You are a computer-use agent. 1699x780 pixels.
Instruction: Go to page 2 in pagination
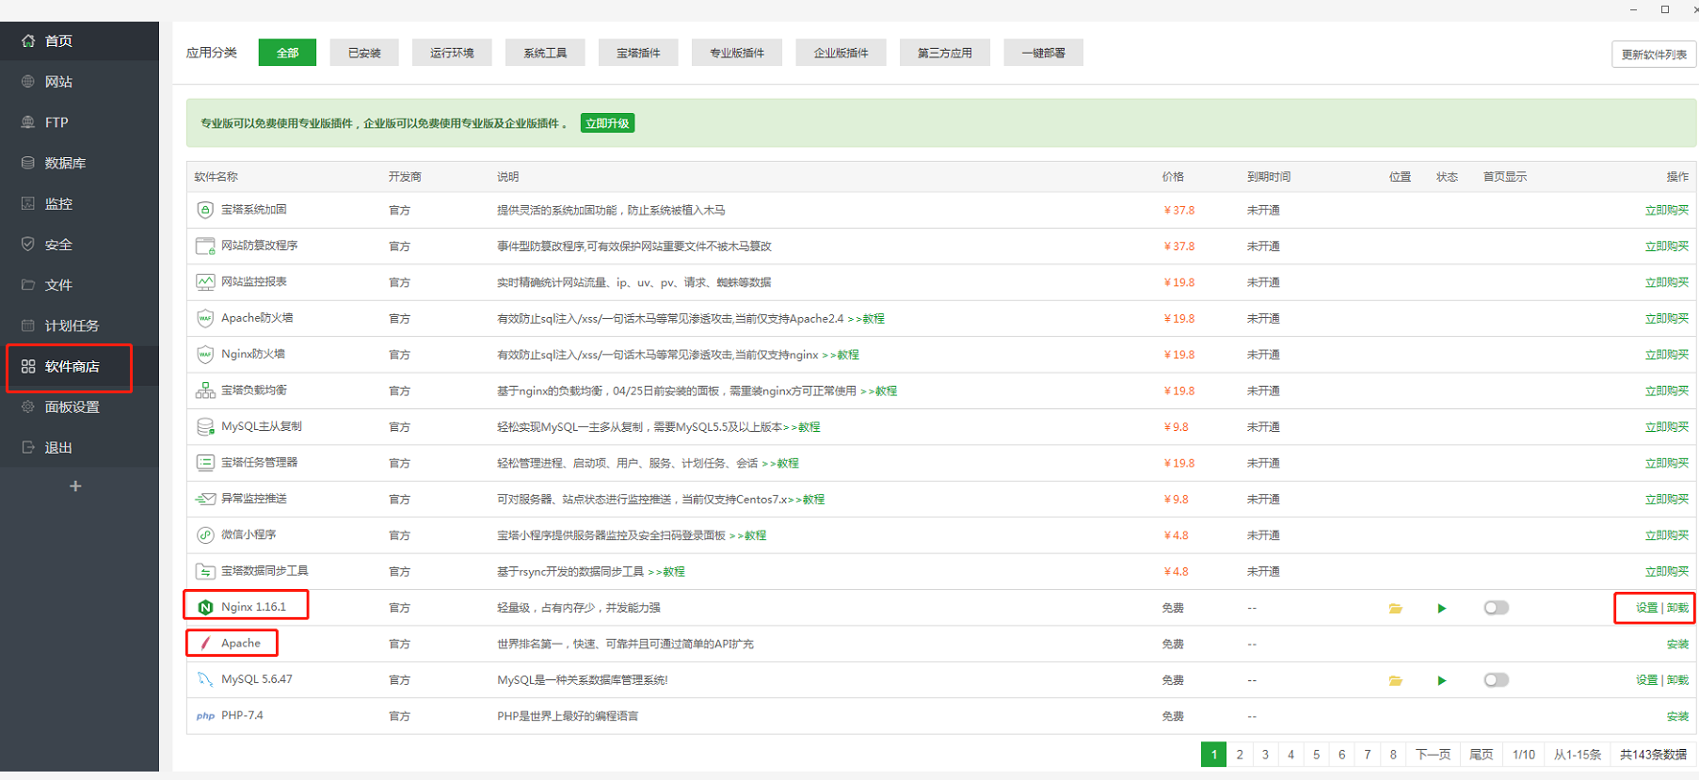pyautogui.click(x=1240, y=755)
